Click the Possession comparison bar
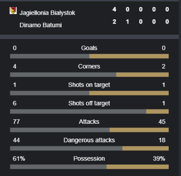This screenshot has height=176, width=181. [x=89, y=167]
